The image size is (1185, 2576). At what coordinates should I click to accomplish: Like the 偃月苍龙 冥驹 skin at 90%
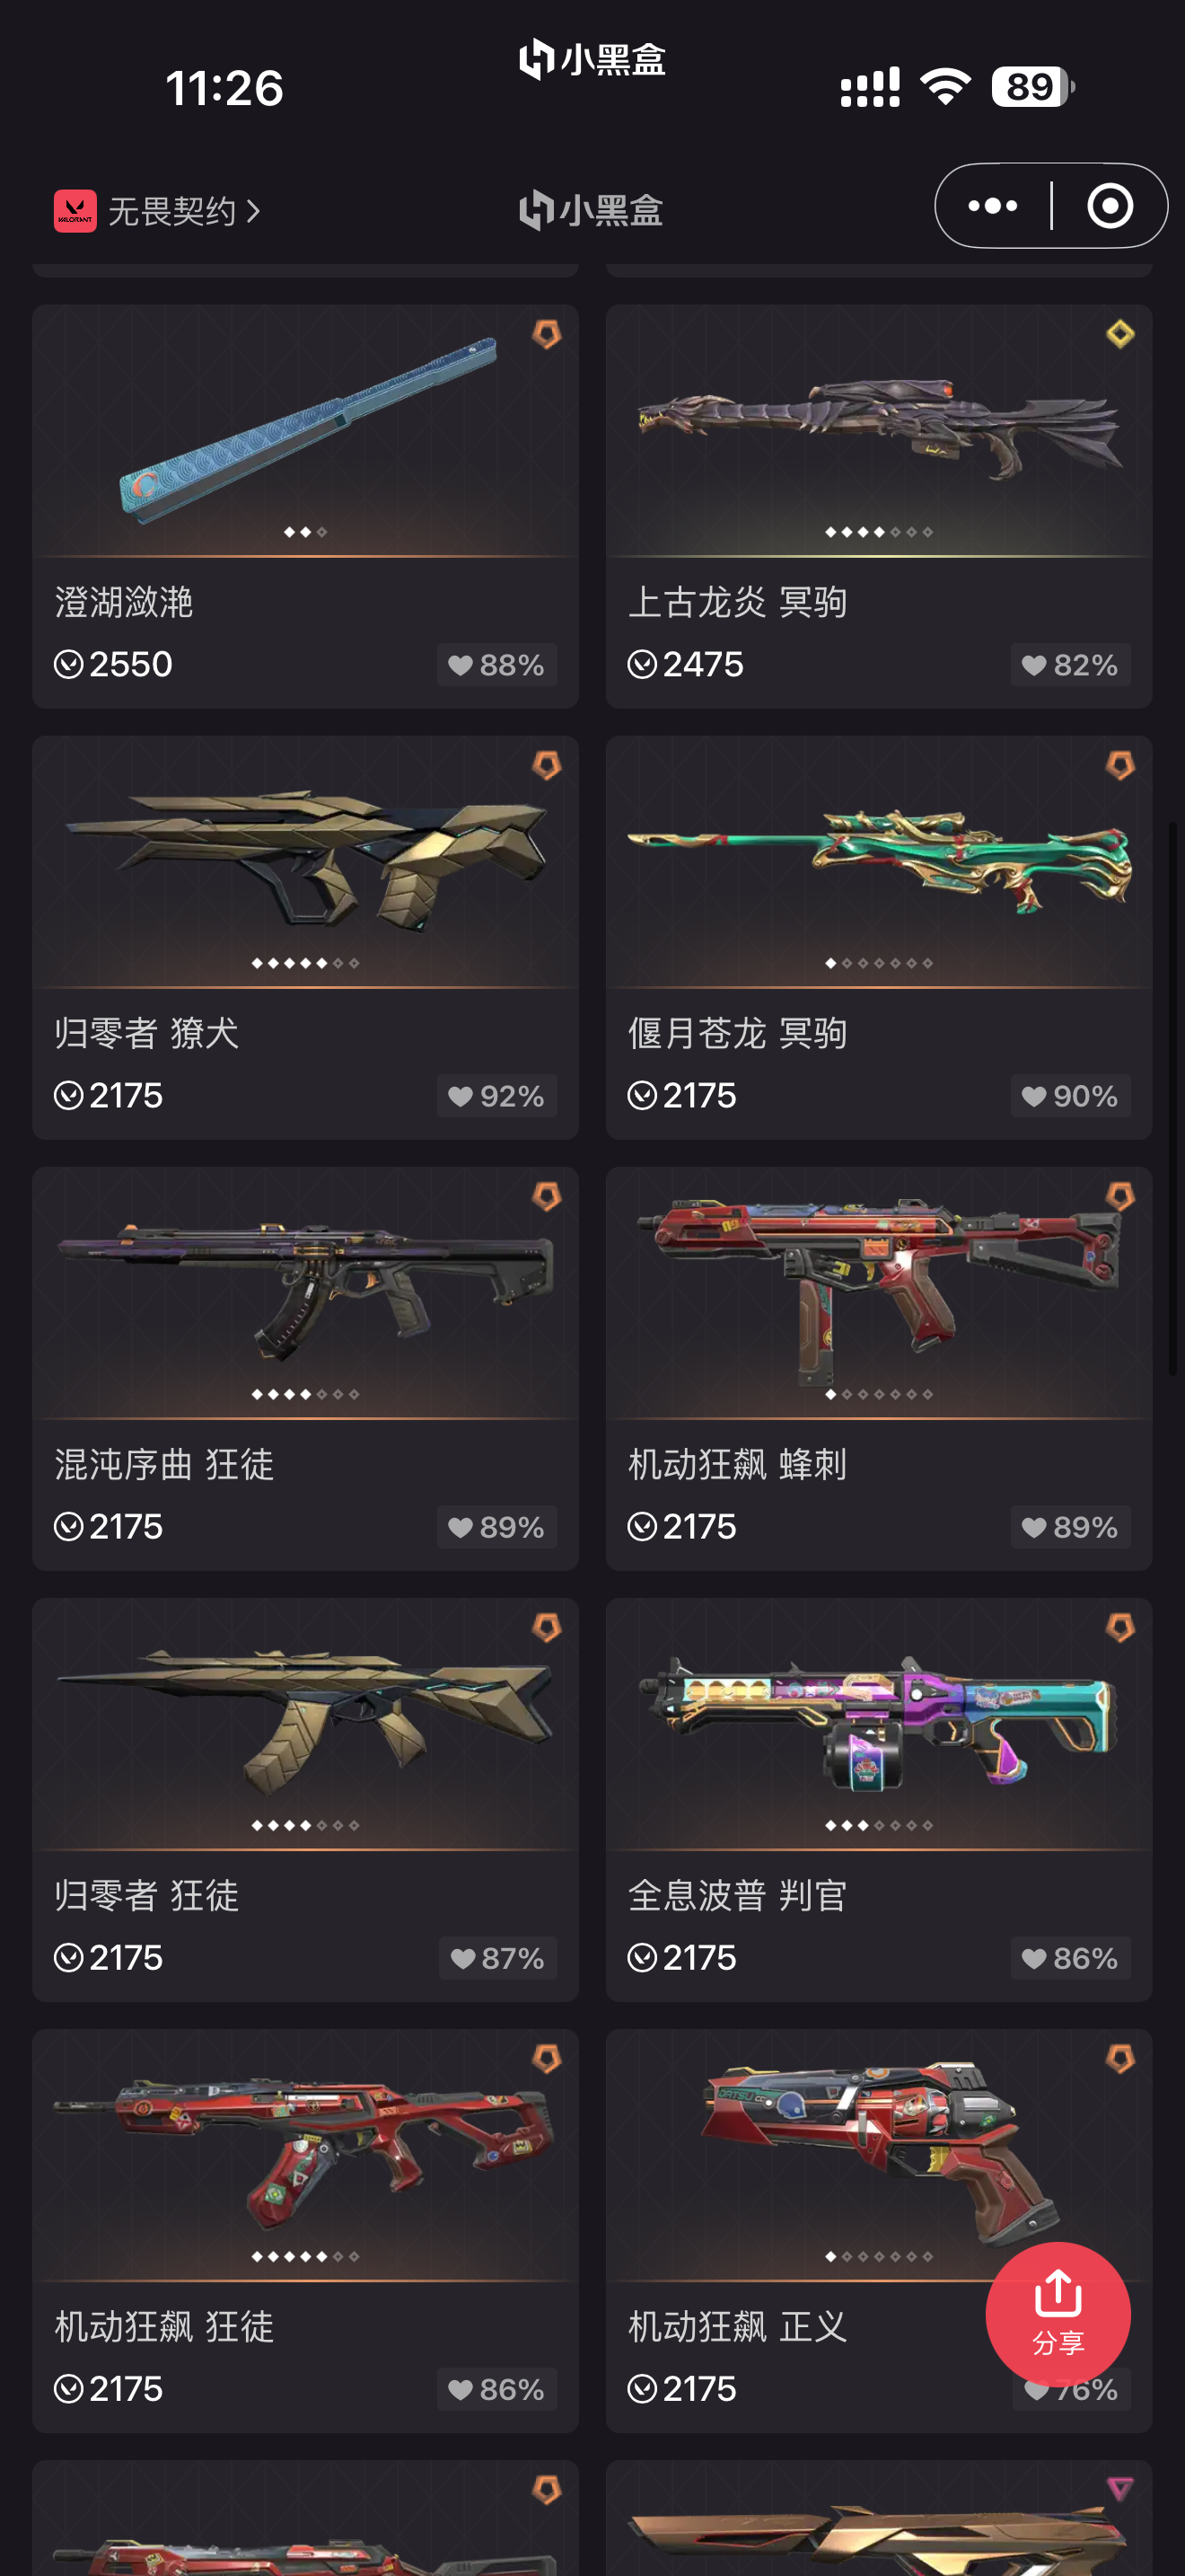pos(1070,1096)
